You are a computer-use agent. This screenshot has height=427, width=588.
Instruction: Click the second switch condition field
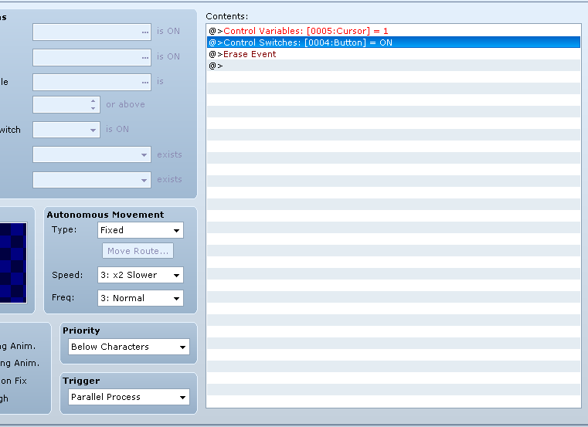tap(92, 57)
